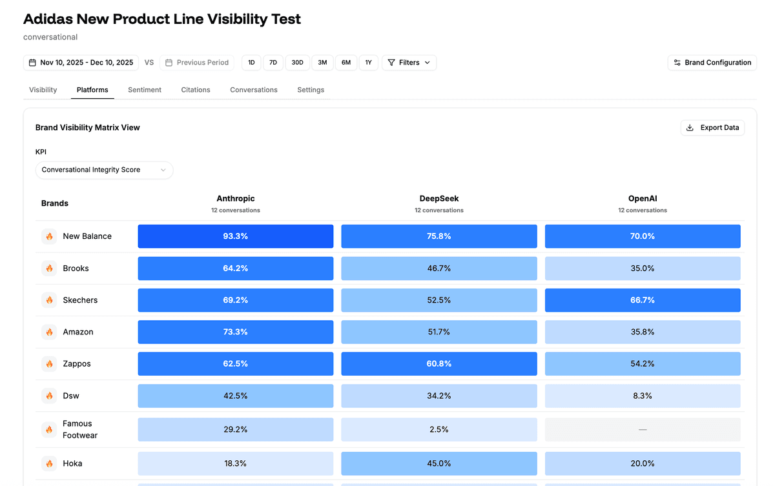
Task: Expand the Filters dropdown
Action: click(409, 62)
